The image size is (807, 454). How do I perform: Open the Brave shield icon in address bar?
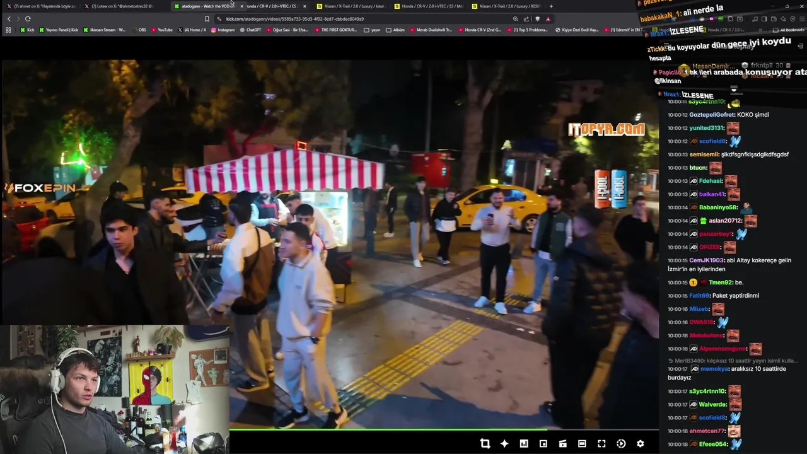[537, 19]
